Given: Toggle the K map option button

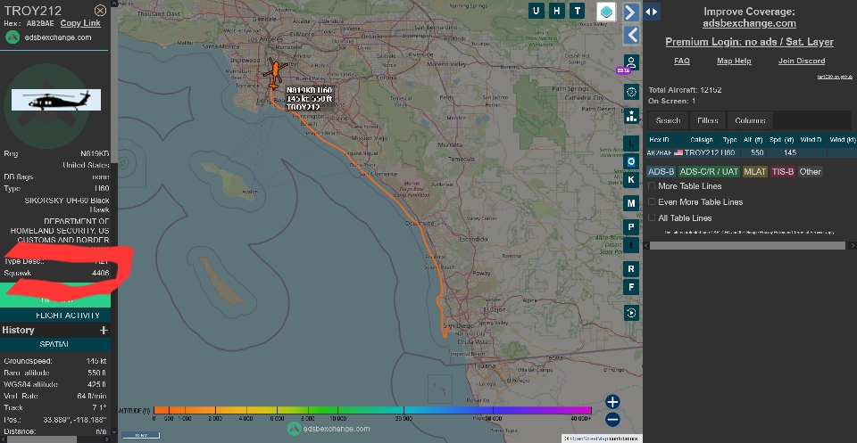Looking at the screenshot, I should [x=631, y=179].
